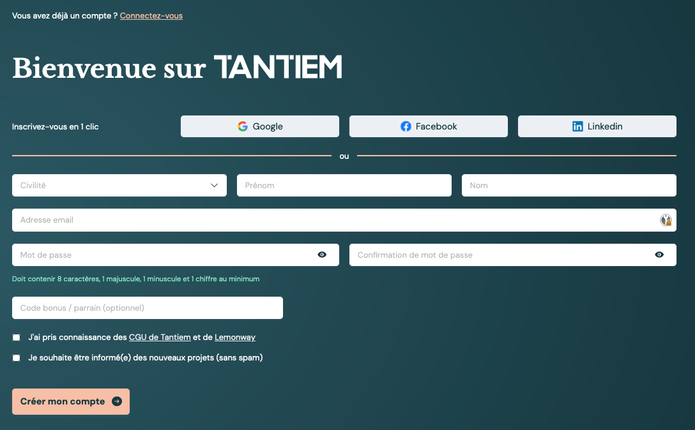The height and width of the screenshot is (430, 695).
Task: Click the 'Doit contenir 8 caractères' hint text
Action: (x=135, y=279)
